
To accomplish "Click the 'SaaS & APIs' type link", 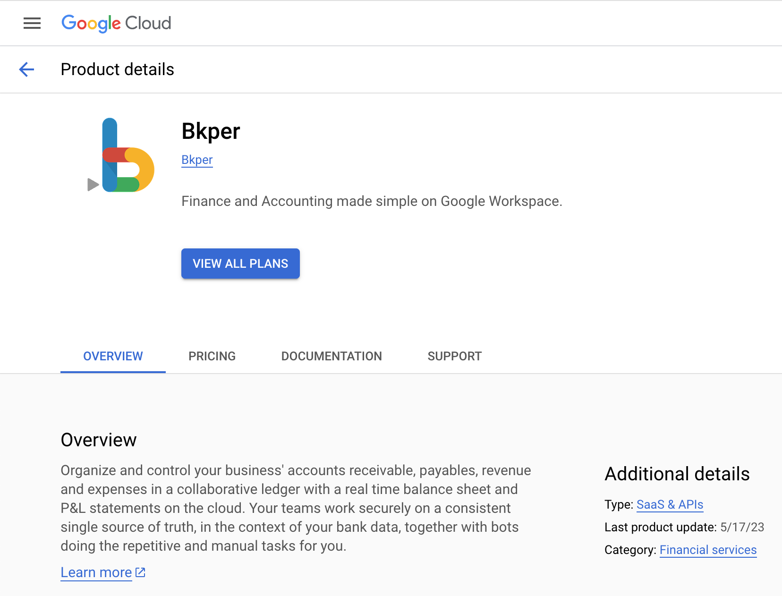I will click(670, 504).
